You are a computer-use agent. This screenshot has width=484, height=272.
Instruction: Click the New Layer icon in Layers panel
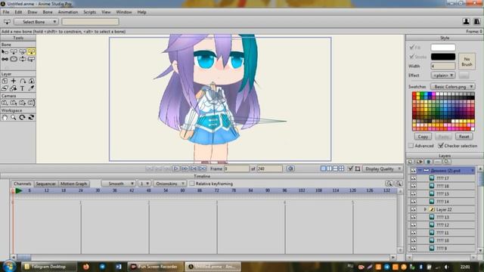[x=410, y=162]
